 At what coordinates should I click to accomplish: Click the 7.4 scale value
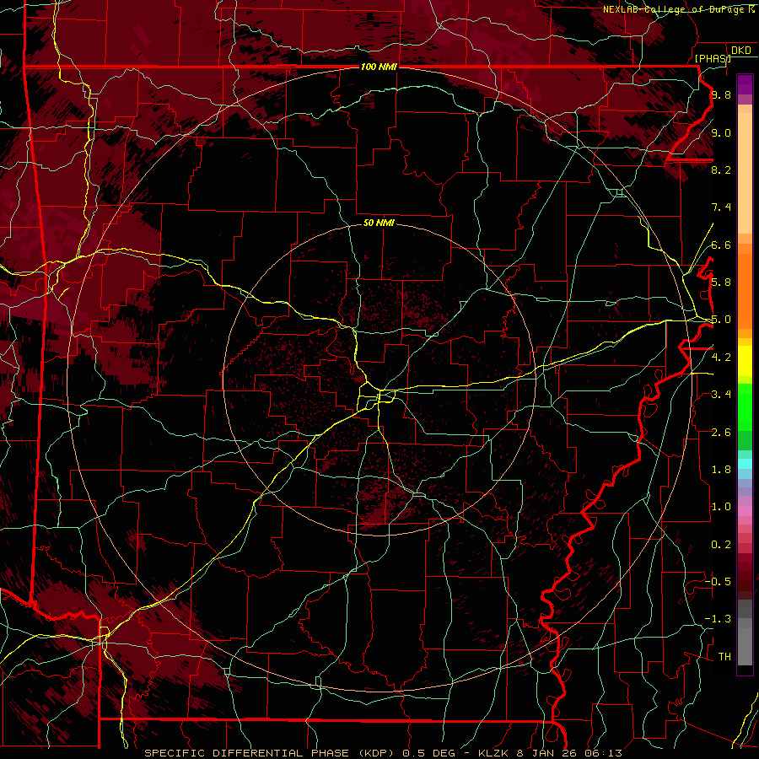point(721,207)
